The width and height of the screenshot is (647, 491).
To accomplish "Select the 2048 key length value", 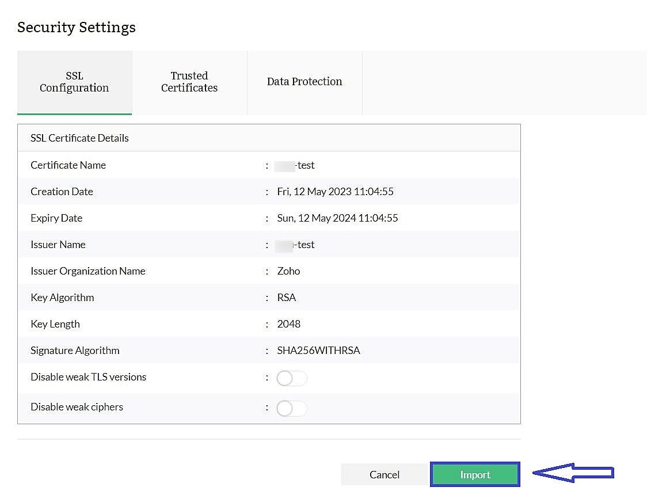I will [x=288, y=324].
